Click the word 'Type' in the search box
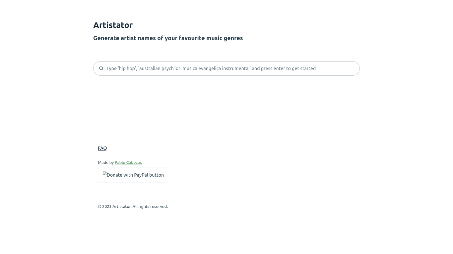 coord(111,68)
